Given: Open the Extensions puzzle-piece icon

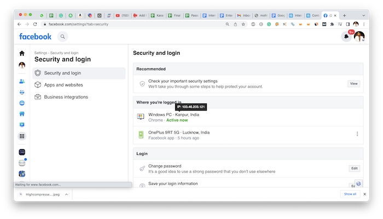Looking at the screenshot, I should 332,24.
